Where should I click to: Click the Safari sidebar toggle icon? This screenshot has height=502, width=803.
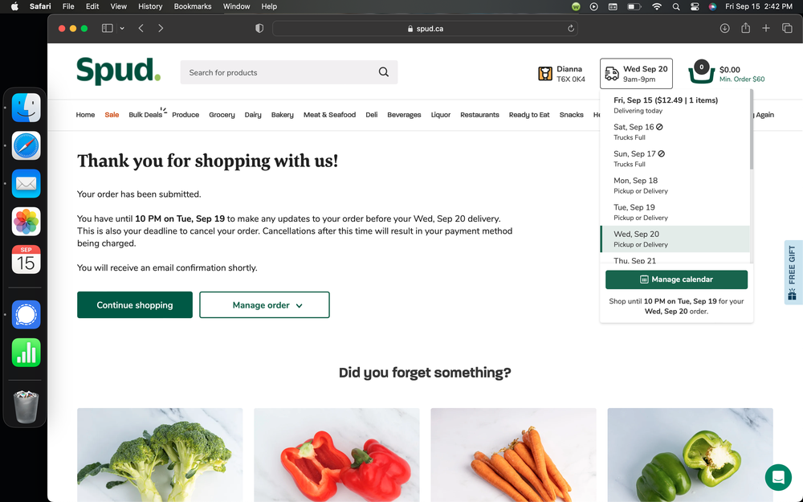(108, 28)
